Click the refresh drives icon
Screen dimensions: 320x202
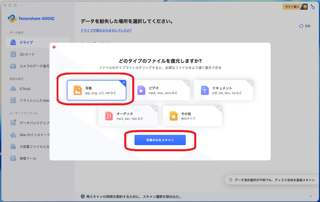coord(301,26)
